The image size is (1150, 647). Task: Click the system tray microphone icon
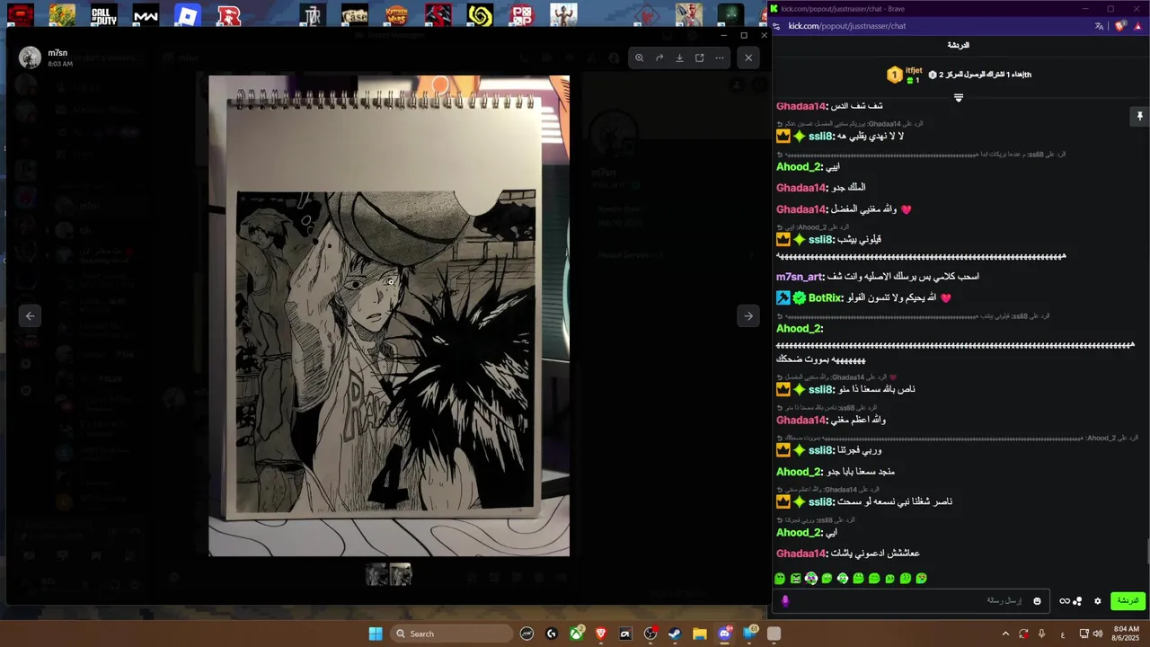coord(1041,634)
